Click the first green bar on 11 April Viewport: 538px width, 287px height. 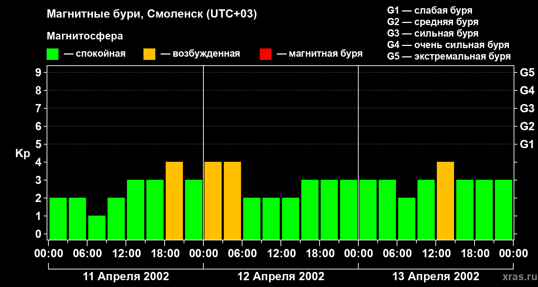pyautogui.click(x=58, y=218)
